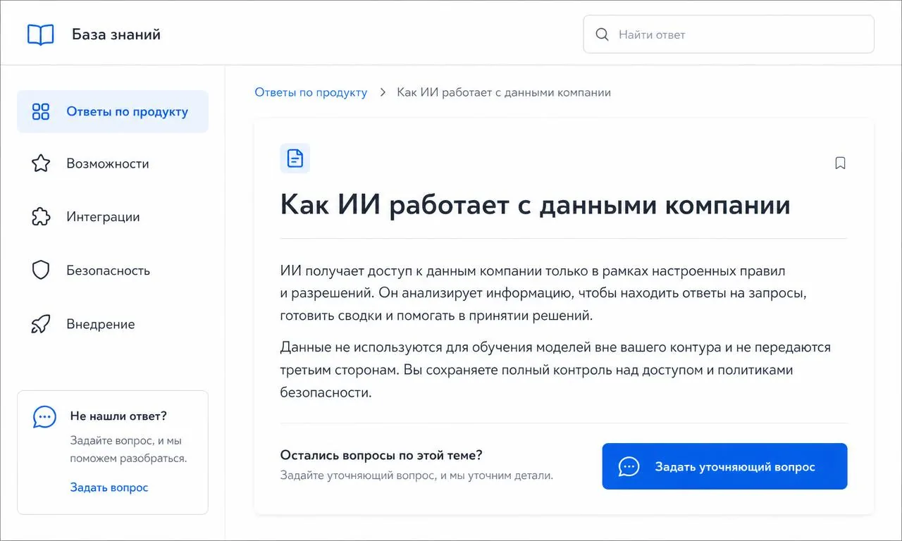Go to the Интеграции section

click(113, 217)
